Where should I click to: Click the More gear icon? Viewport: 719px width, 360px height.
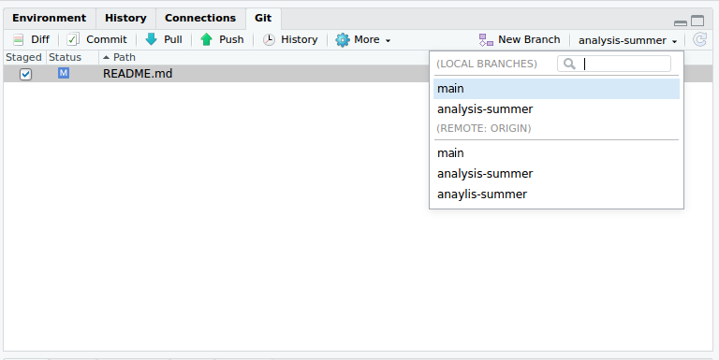pos(343,40)
